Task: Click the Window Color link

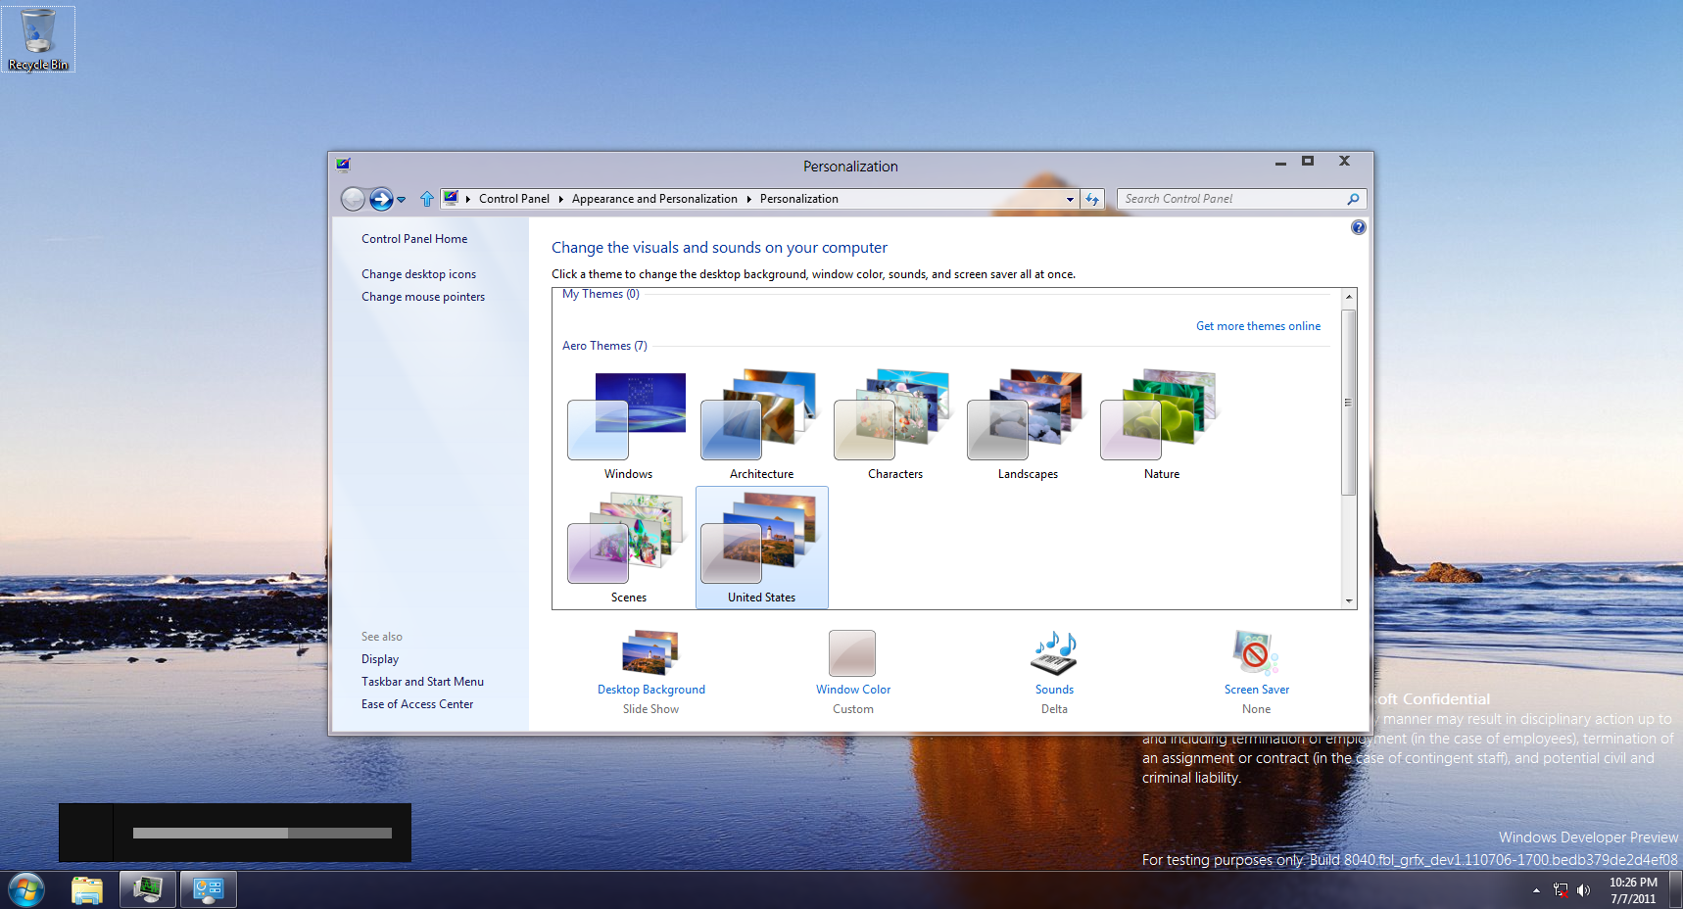Action: [x=853, y=690]
